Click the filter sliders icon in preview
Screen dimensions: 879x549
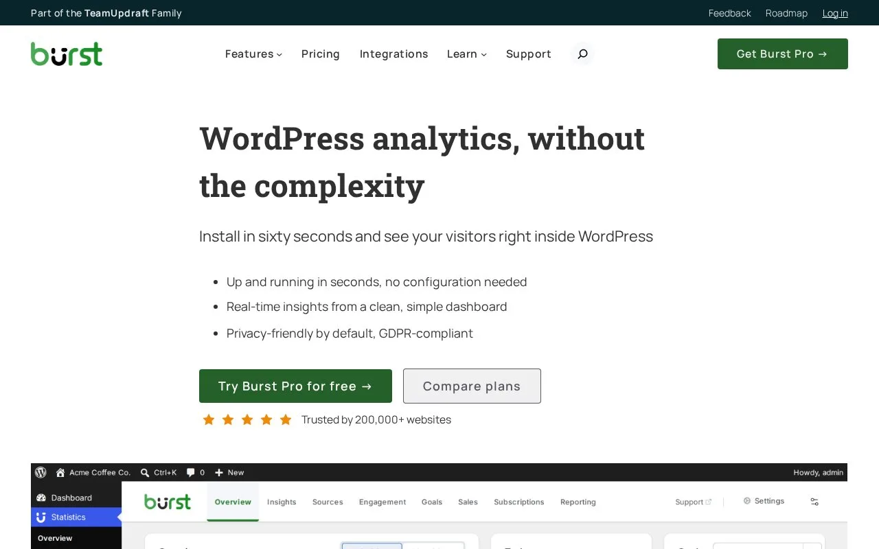(x=814, y=502)
